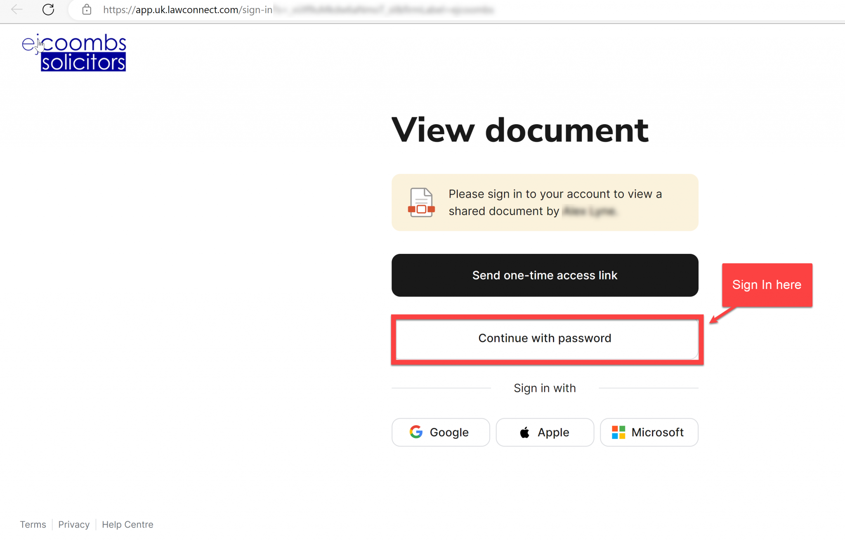
Task: Click the browser back arrow icon
Action: (x=17, y=9)
